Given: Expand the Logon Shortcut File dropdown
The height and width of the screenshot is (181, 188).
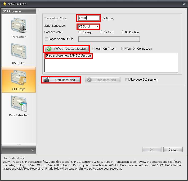Looking at the screenshot, I should coord(138,39).
